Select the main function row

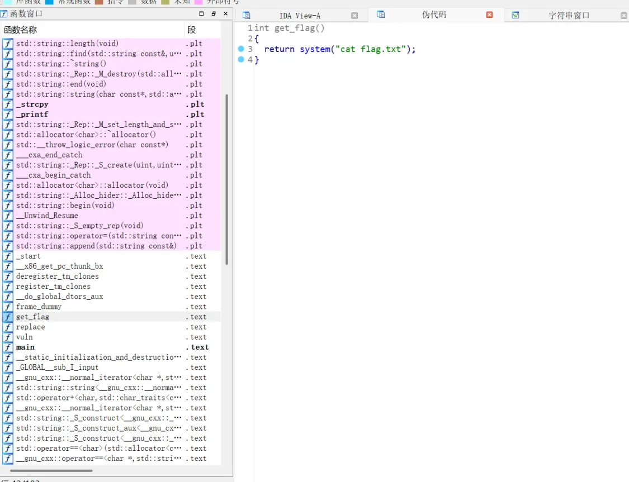(111, 347)
